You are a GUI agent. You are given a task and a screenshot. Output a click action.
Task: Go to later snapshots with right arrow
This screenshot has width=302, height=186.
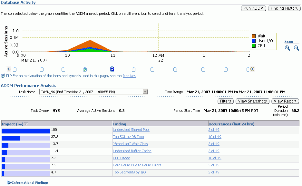point(252,69)
